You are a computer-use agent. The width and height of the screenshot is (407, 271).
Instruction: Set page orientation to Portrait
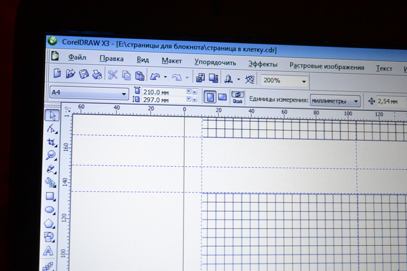click(x=210, y=97)
